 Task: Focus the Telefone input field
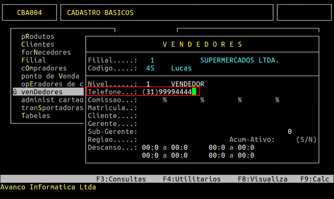pyautogui.click(x=169, y=92)
